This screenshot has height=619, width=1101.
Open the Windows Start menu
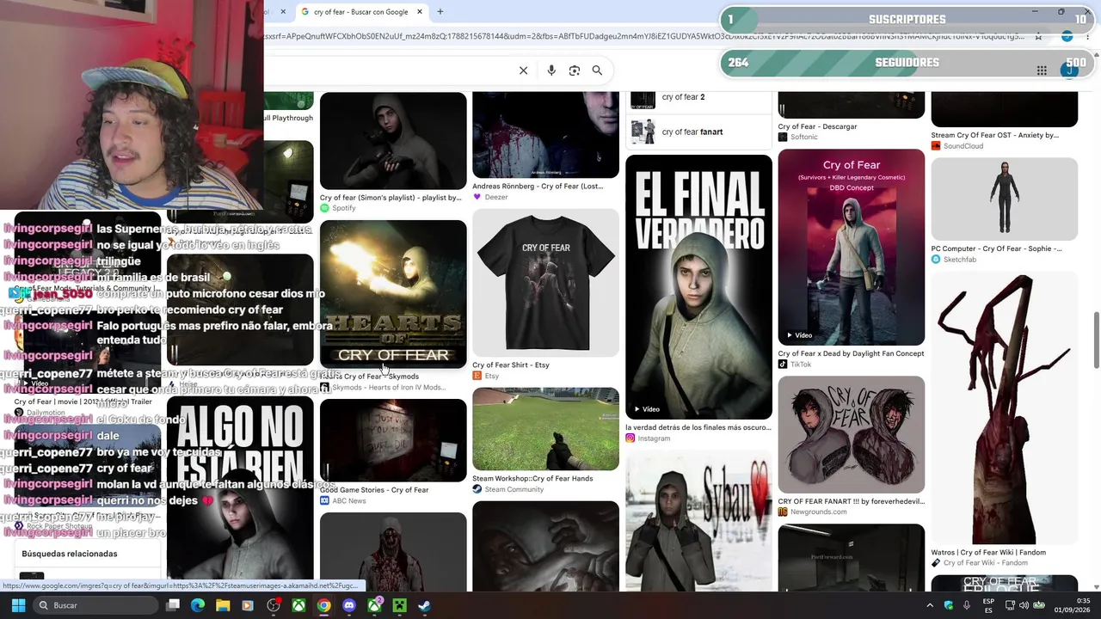18,605
